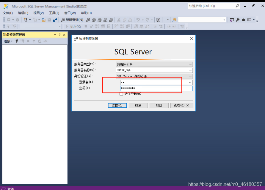Expand the 登录名 dropdown arrow
This screenshot has height=190, width=265.
pyautogui.click(x=190, y=82)
